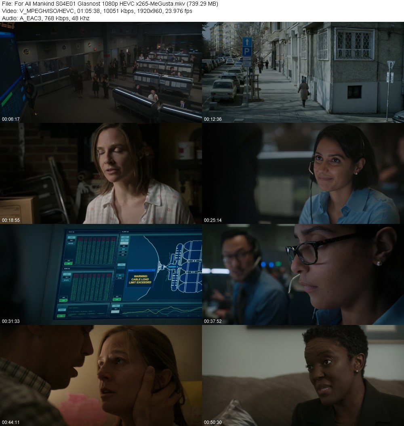
Task: Click the 00:25:14 timestamp label
Action: (213, 220)
